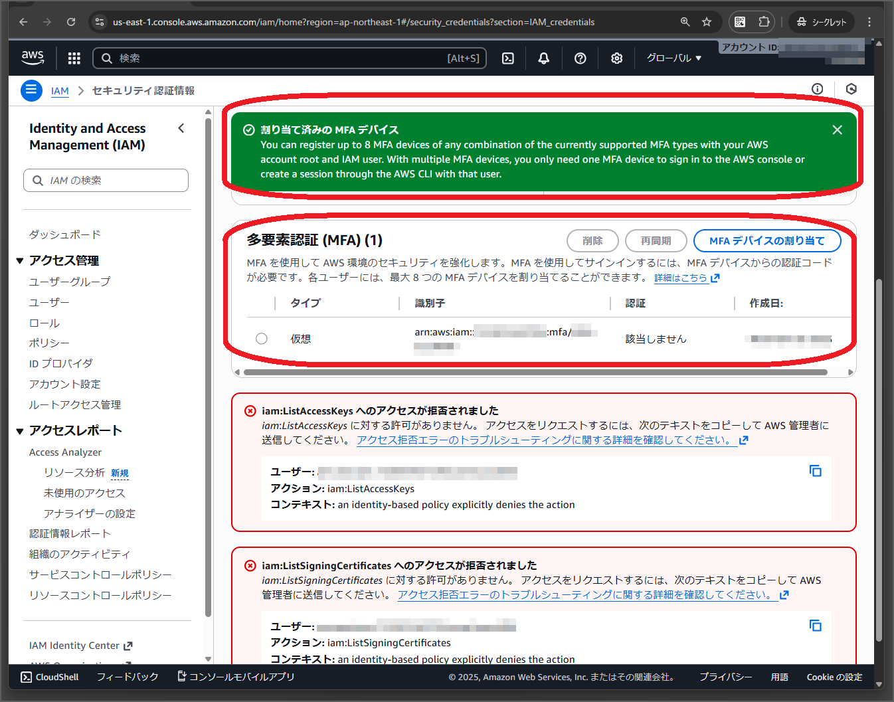Click the MFA table horizontal scrollbar
Image resolution: width=894 pixels, height=702 pixels.
pyautogui.click(x=535, y=372)
